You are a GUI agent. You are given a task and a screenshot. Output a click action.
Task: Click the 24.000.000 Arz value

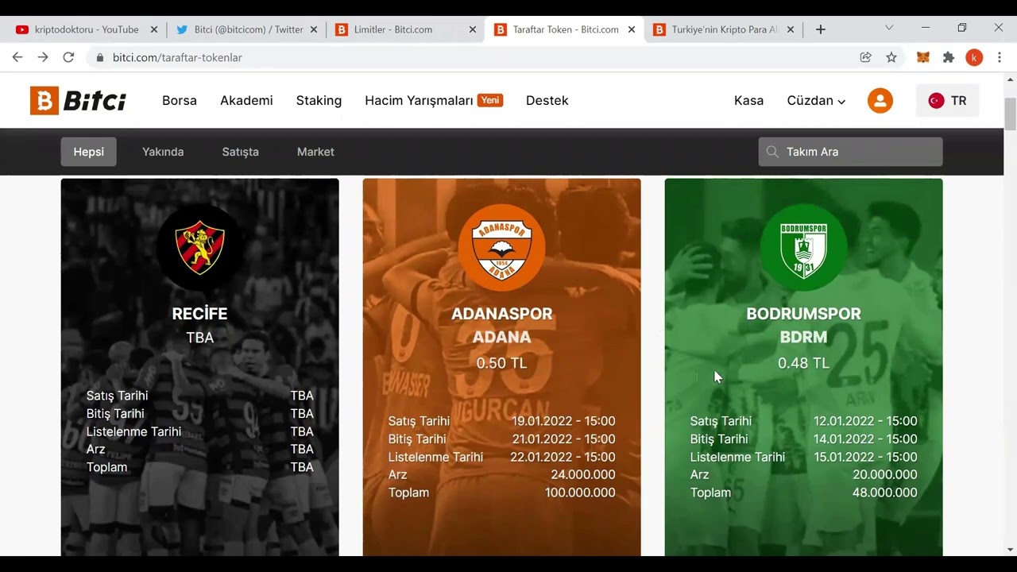pyautogui.click(x=583, y=475)
